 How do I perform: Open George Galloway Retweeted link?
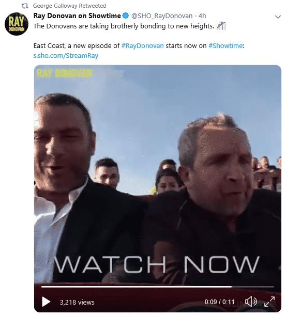(x=69, y=6)
